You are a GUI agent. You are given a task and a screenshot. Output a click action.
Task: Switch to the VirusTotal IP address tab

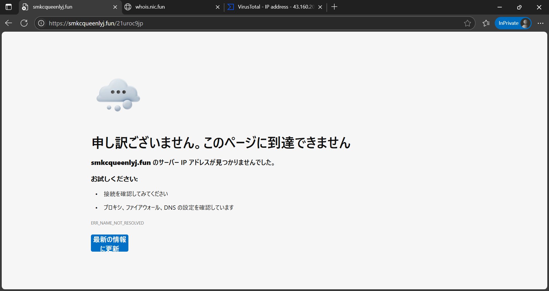point(275,7)
